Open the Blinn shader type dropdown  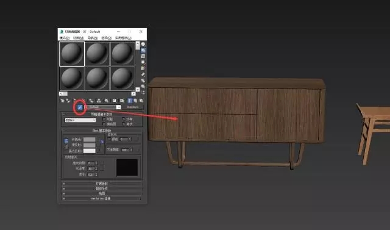pyautogui.click(x=80, y=120)
